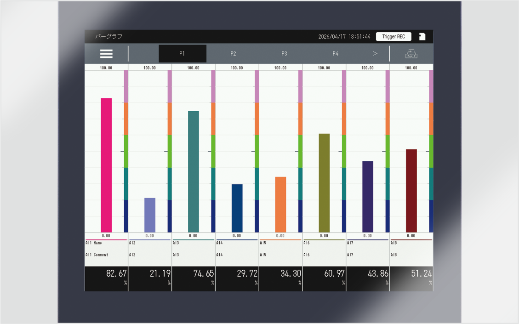Open the hamburger menu
This screenshot has width=519, height=324.
pyautogui.click(x=106, y=54)
